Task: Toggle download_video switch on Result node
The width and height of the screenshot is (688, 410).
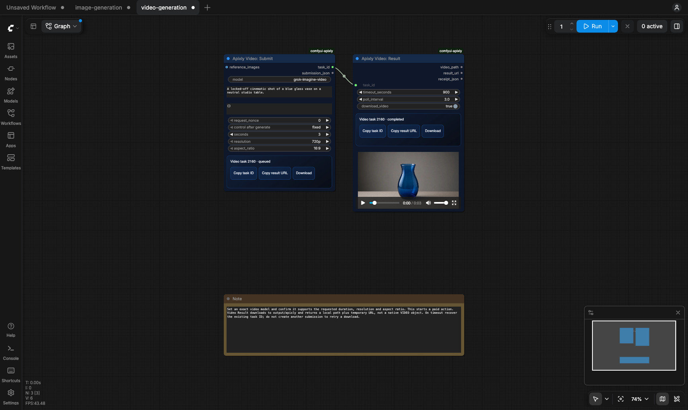Action: [x=455, y=106]
